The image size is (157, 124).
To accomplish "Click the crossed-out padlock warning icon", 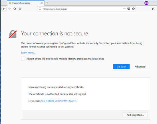I will click(13, 34).
